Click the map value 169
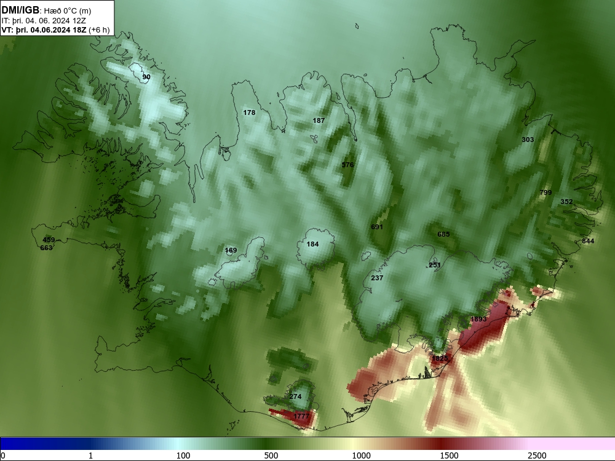Viewport: 615px width, 461px height. (231, 251)
